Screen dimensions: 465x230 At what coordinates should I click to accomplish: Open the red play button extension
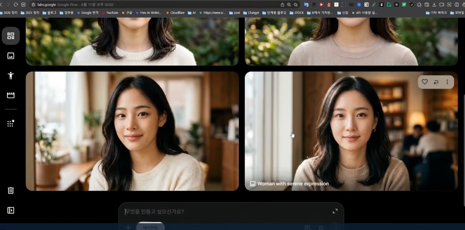(321, 5)
